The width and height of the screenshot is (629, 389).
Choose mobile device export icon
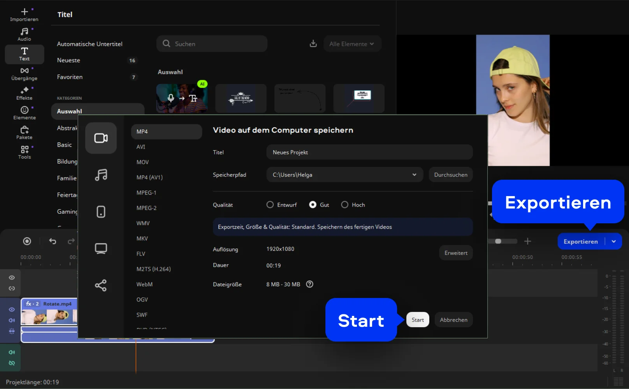point(101,212)
